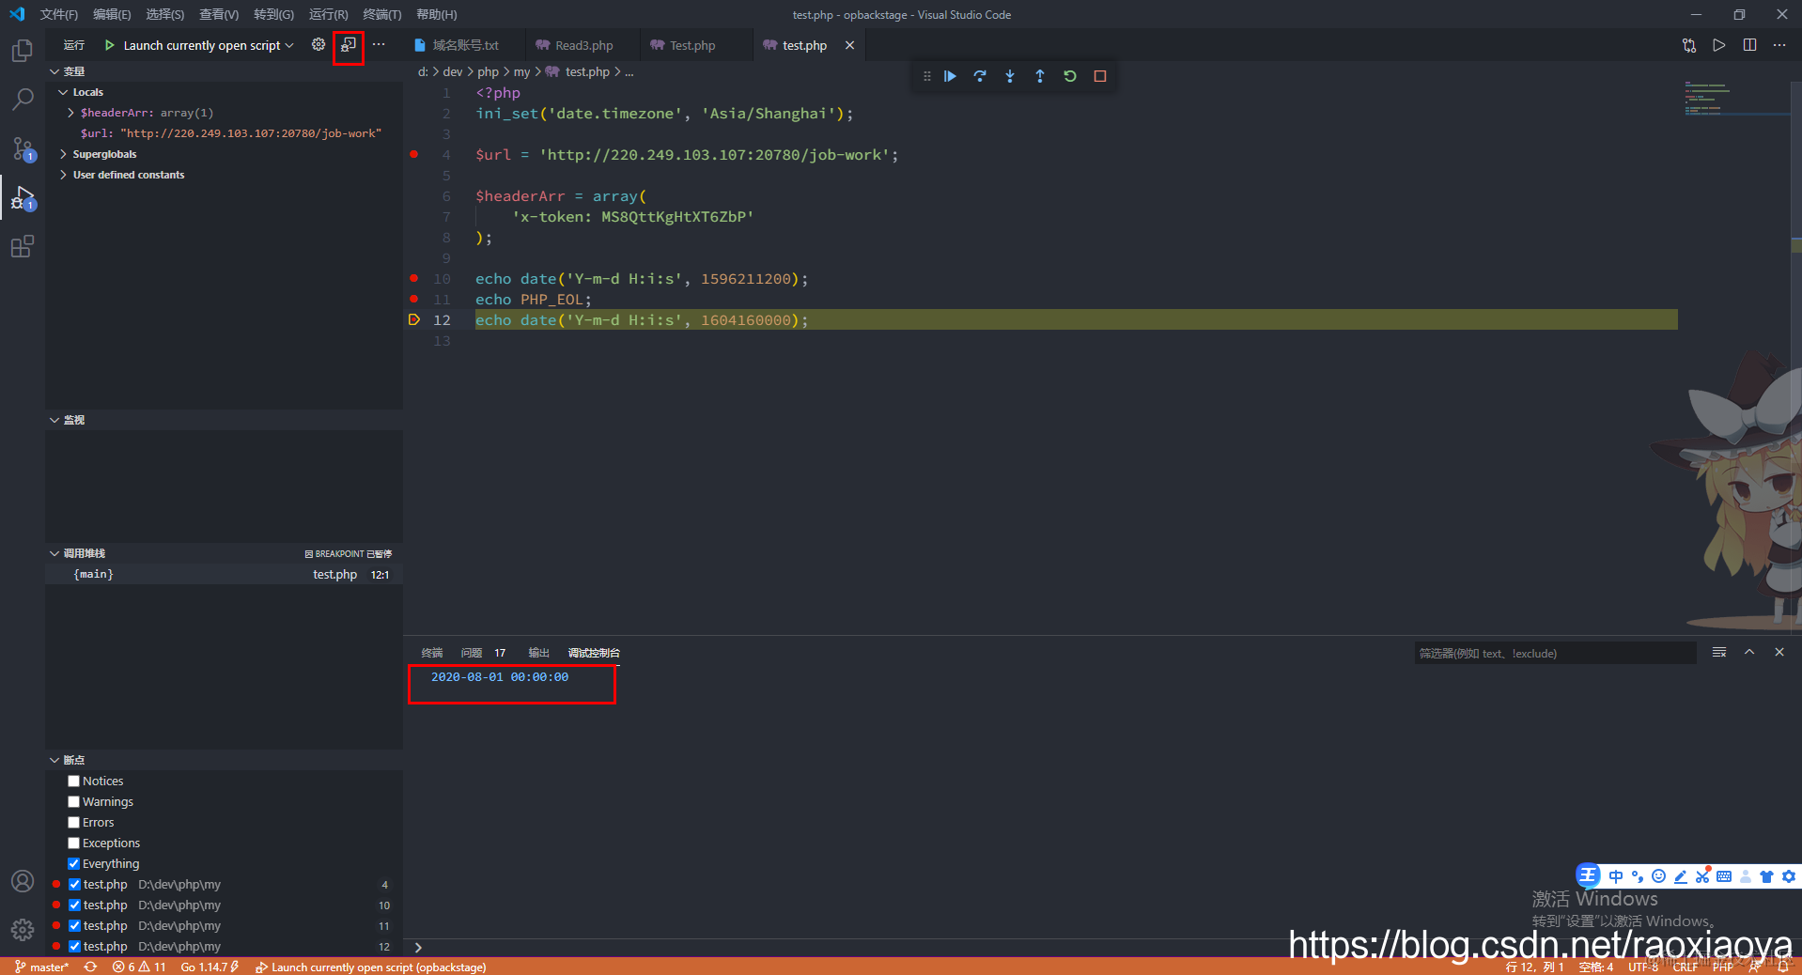Disable the test.php line 10 breakpoint

tap(74, 905)
